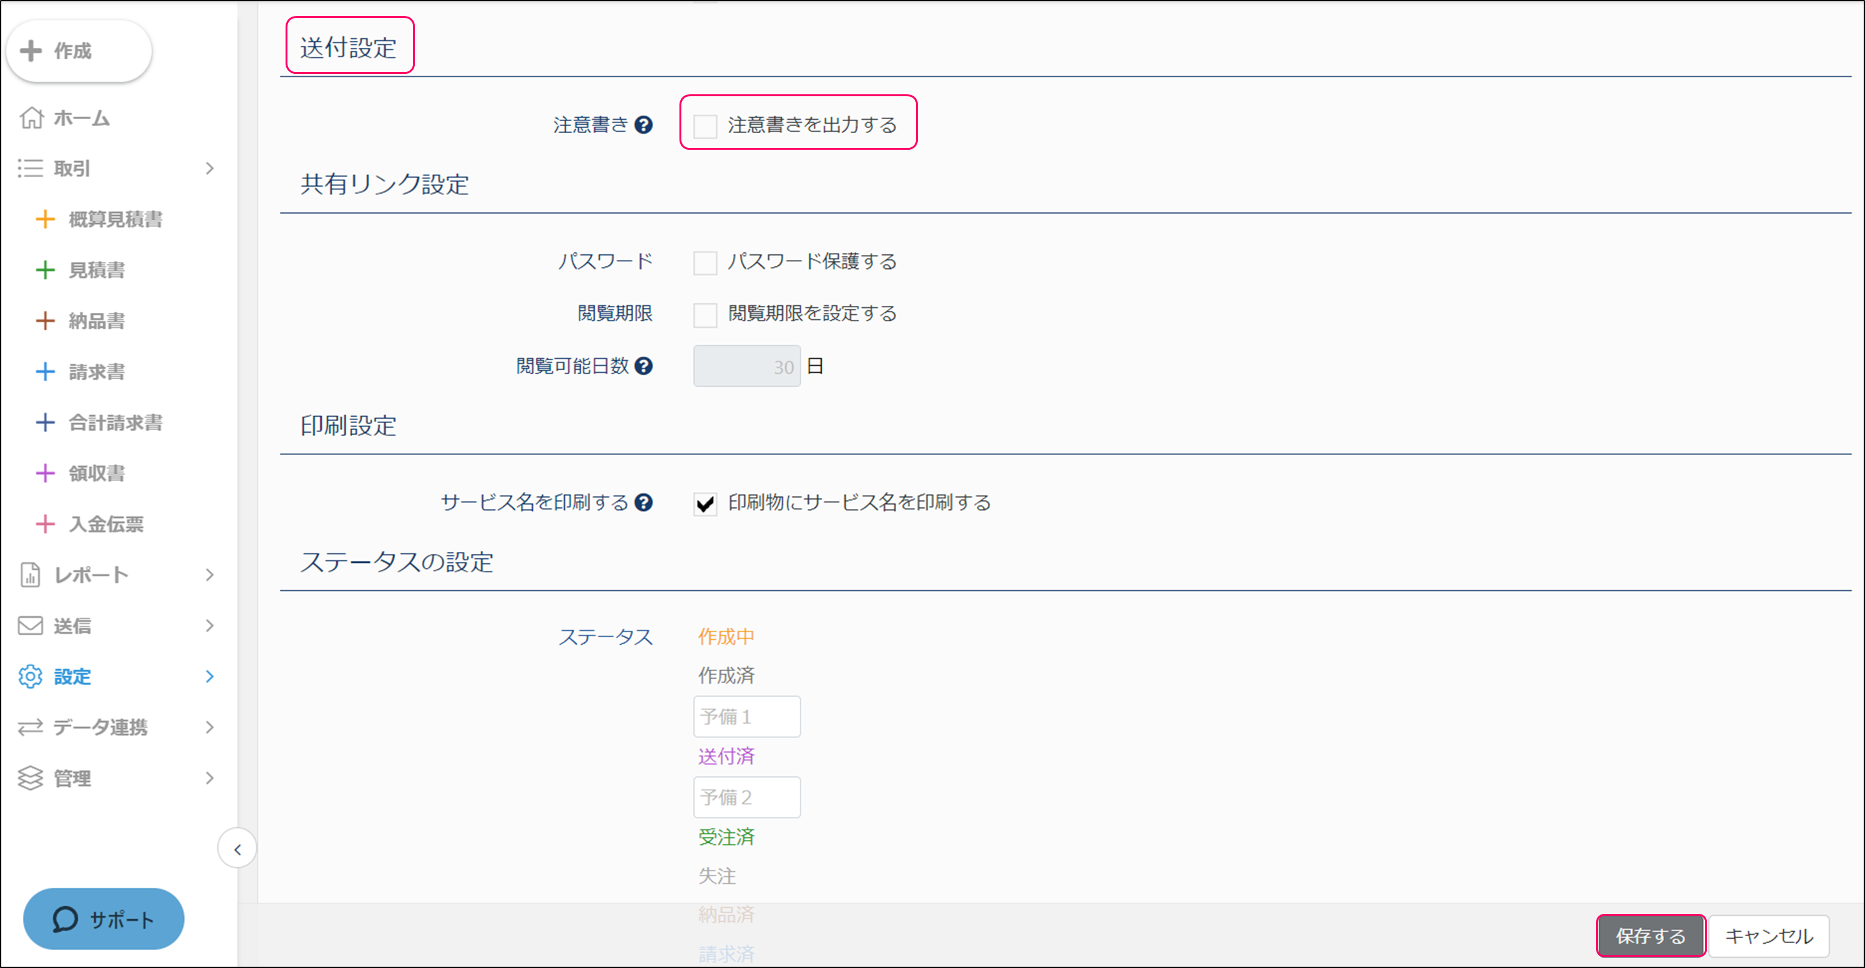Click the help icon next to 注意書き

pos(643,126)
